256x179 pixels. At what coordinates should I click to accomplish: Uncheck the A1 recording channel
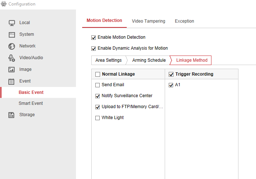coord(171,85)
